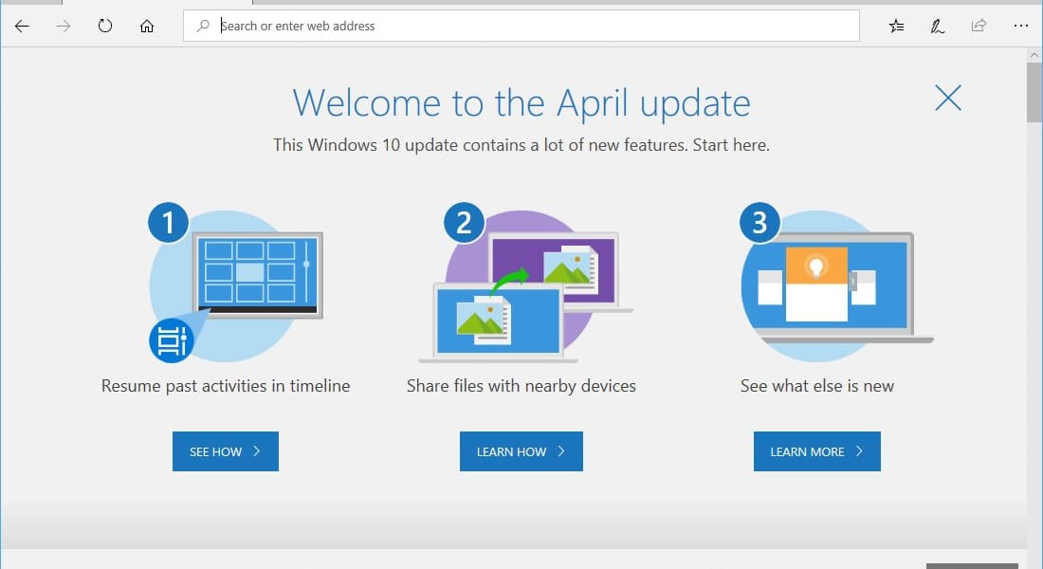Viewport: 1043px width, 569px height.
Task: Click the forward navigation arrow
Action: (x=64, y=26)
